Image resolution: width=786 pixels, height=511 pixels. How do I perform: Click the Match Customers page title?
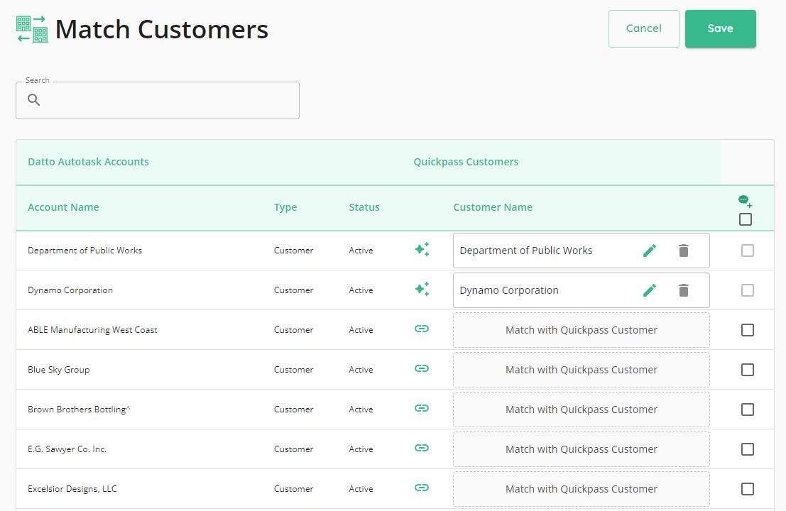tap(161, 29)
